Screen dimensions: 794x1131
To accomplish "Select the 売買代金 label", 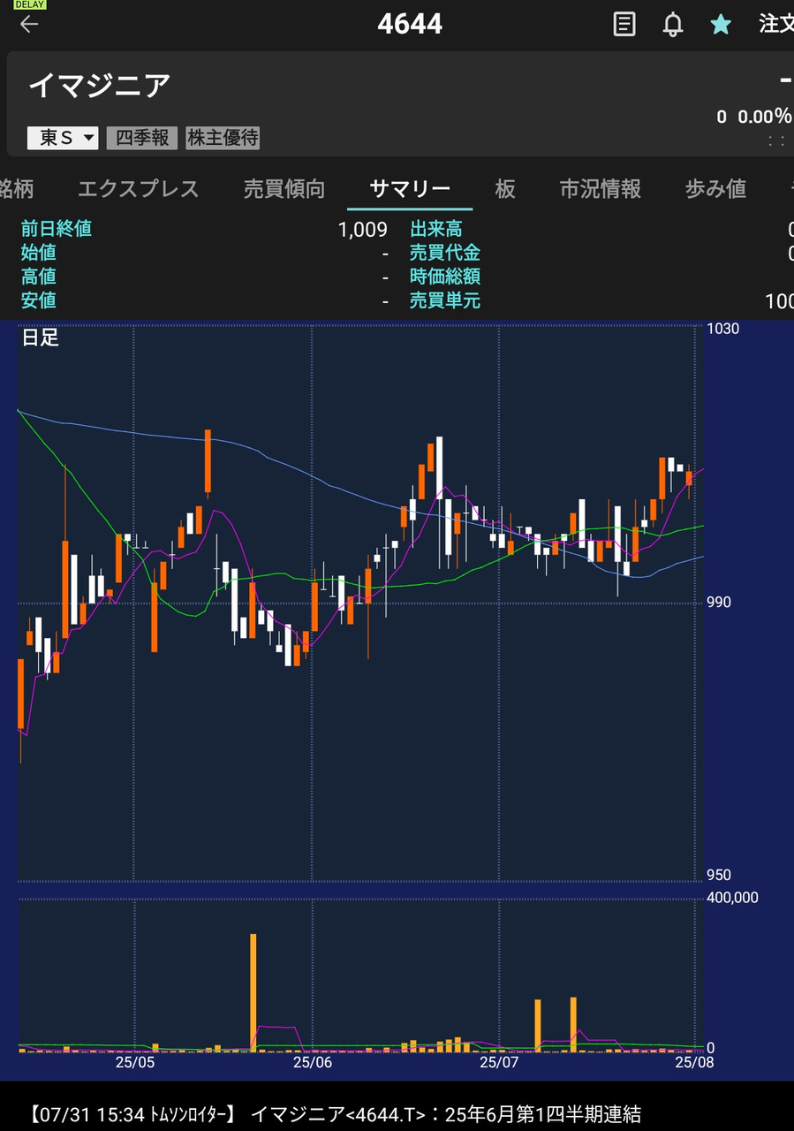I will coord(445,254).
